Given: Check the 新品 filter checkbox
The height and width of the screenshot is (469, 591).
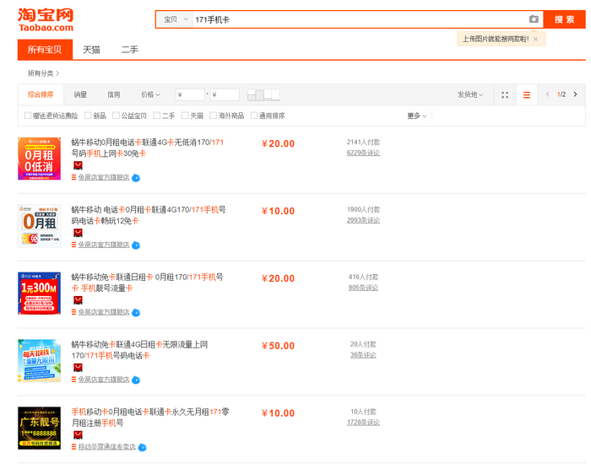Looking at the screenshot, I should tap(88, 116).
